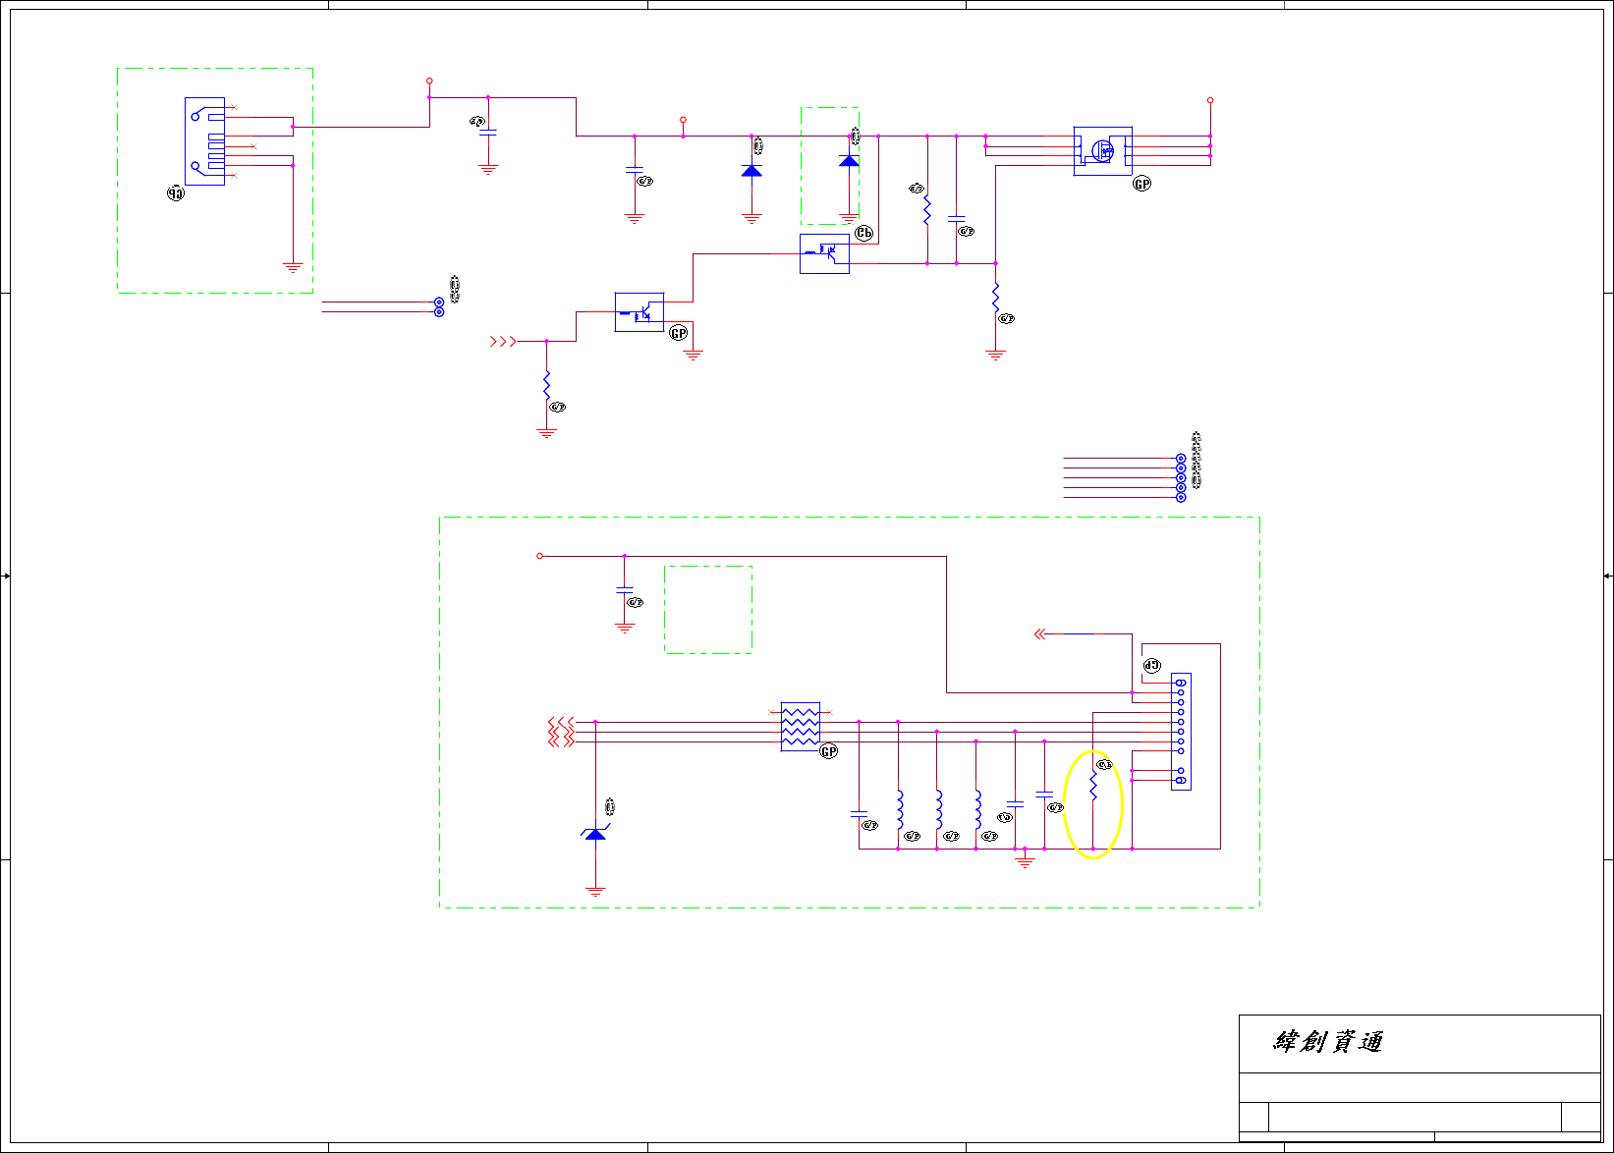
Task: Select the empty dashed green rectangle
Action: pyautogui.click(x=708, y=609)
